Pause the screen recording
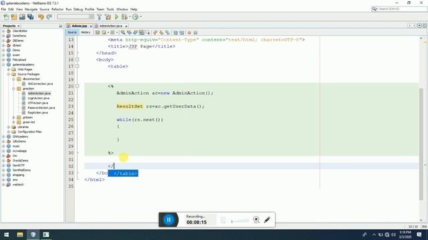 [x=169, y=219]
